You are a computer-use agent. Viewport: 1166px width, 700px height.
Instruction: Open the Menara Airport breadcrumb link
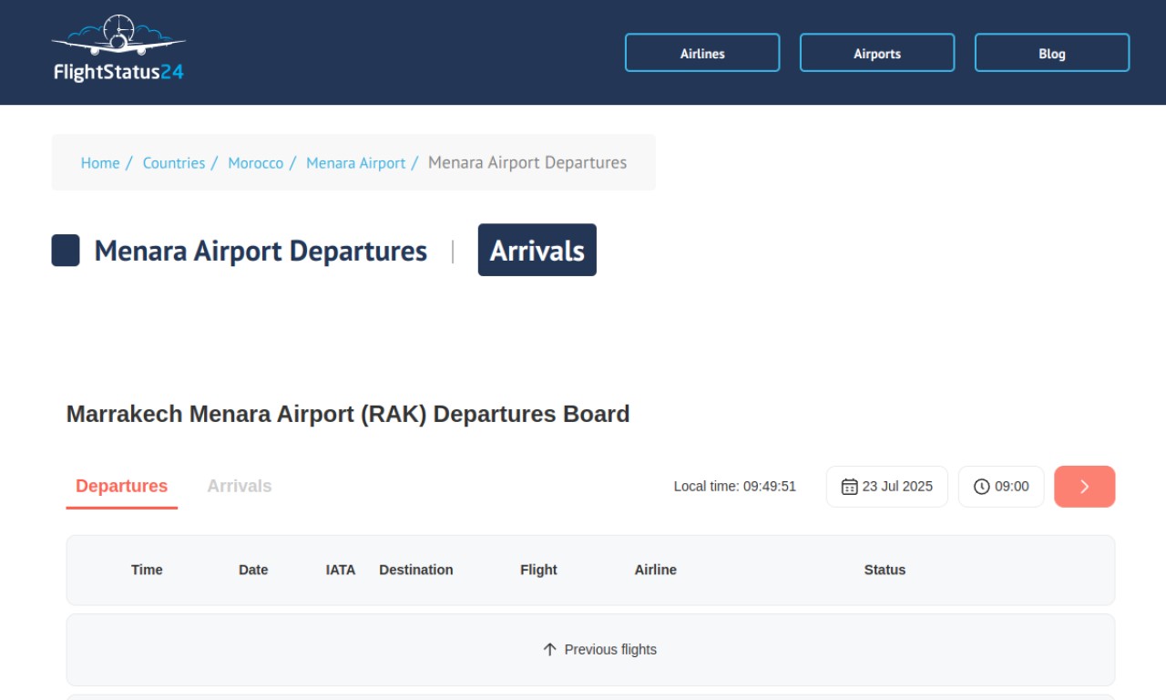coord(356,163)
